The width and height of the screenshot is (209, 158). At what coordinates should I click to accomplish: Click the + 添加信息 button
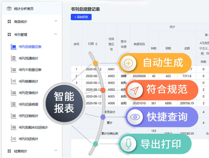pos(81,17)
